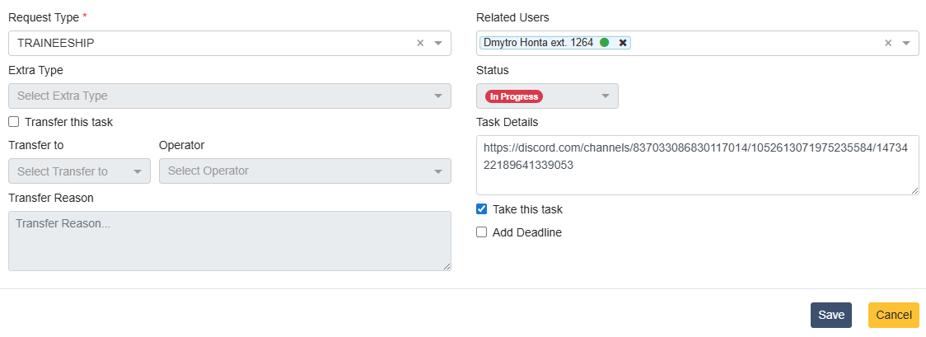Image resolution: width=926 pixels, height=337 pixels.
Task: Clear the TRAINEESHIP request type selection
Action: tap(420, 43)
